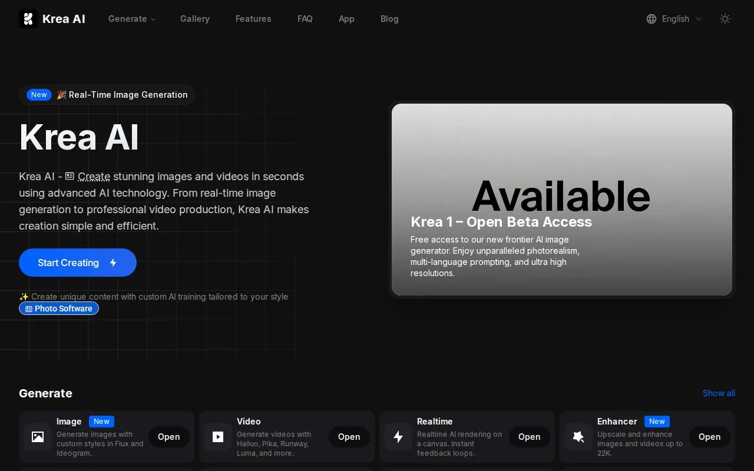
Task: Click the Video tool play icon
Action: (x=218, y=437)
